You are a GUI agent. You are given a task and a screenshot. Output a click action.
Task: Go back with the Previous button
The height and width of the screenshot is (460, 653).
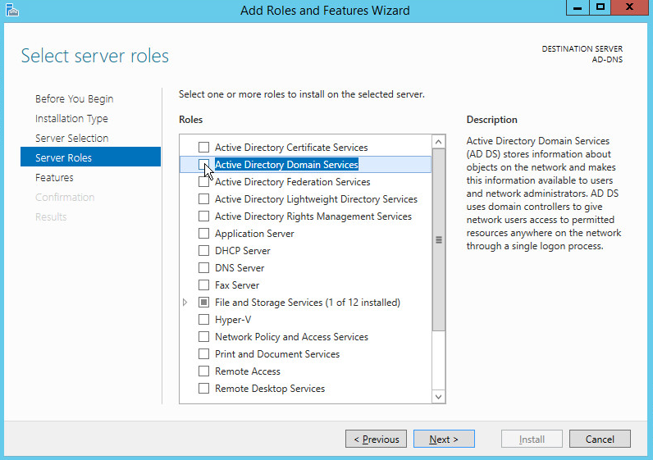point(376,440)
